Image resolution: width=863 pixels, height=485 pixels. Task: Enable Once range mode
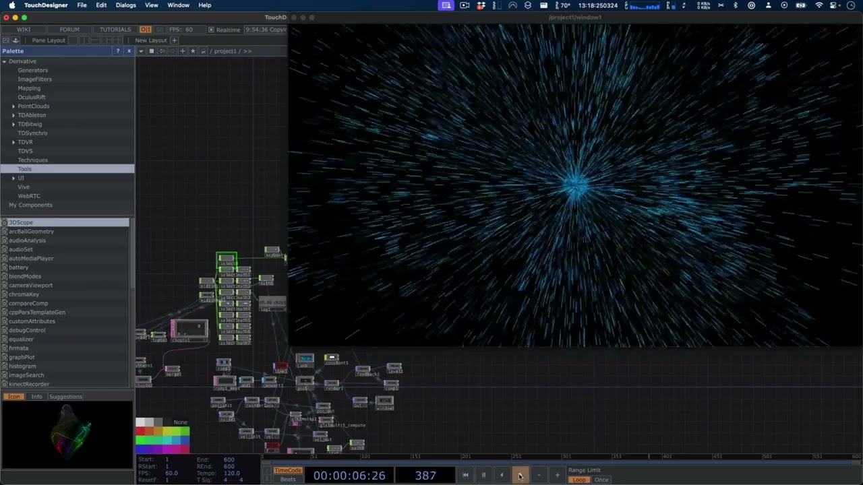tap(601, 480)
